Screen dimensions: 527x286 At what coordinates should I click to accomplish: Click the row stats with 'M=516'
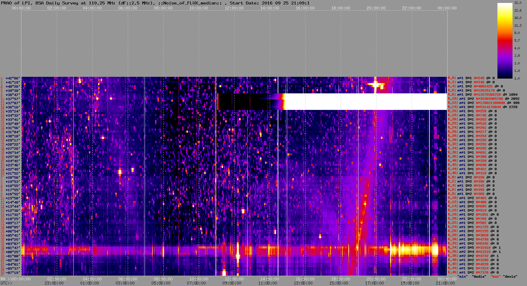pyautogui.click(x=472, y=123)
